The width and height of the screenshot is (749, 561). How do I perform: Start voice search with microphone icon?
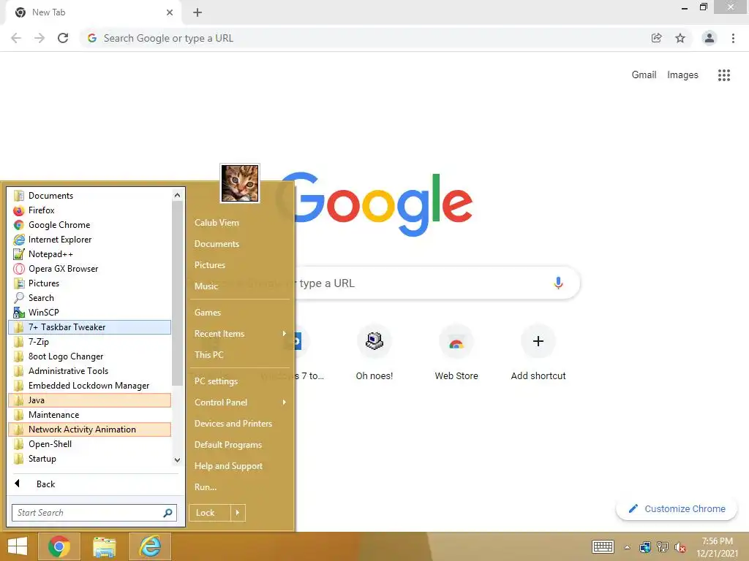[x=558, y=283]
